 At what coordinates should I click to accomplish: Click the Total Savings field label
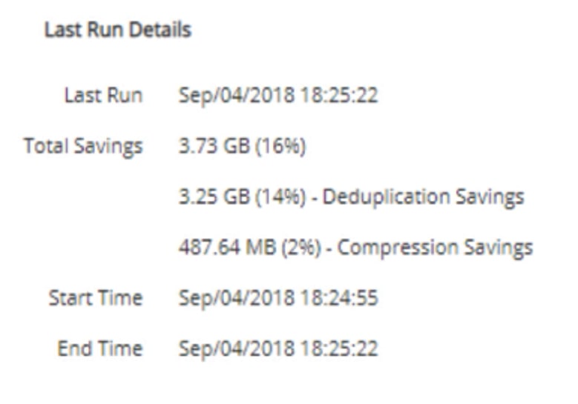83,146
